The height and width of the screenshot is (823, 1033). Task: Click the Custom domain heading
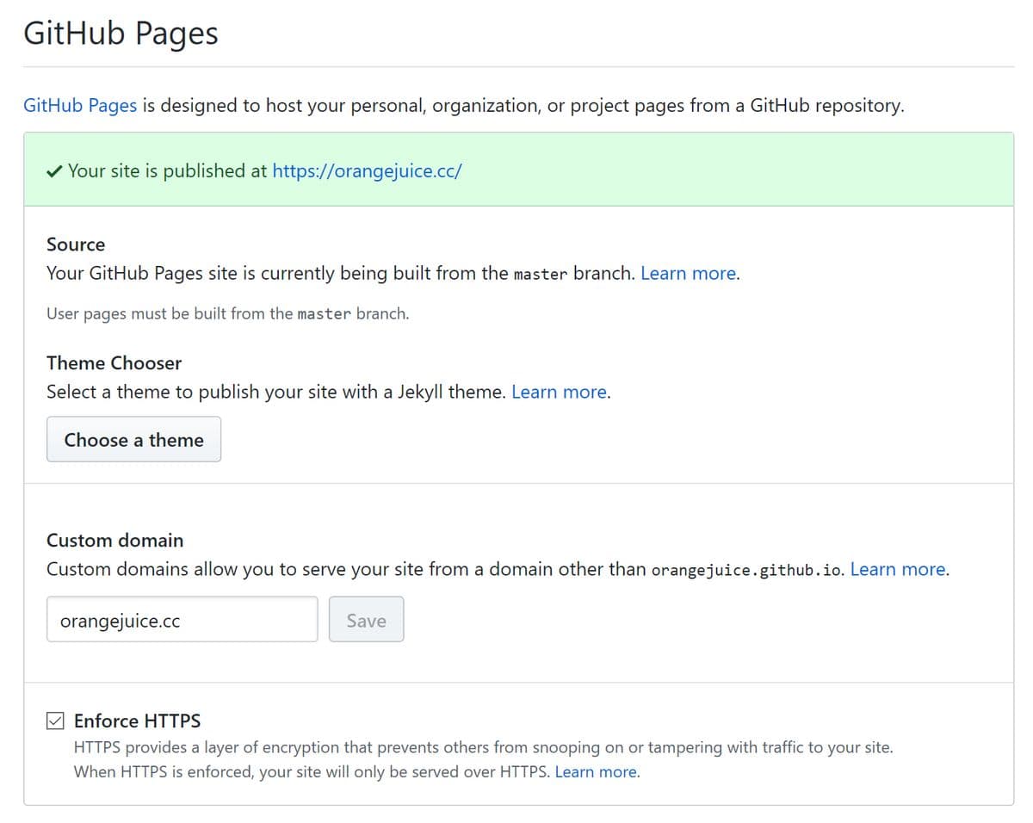[x=115, y=541]
